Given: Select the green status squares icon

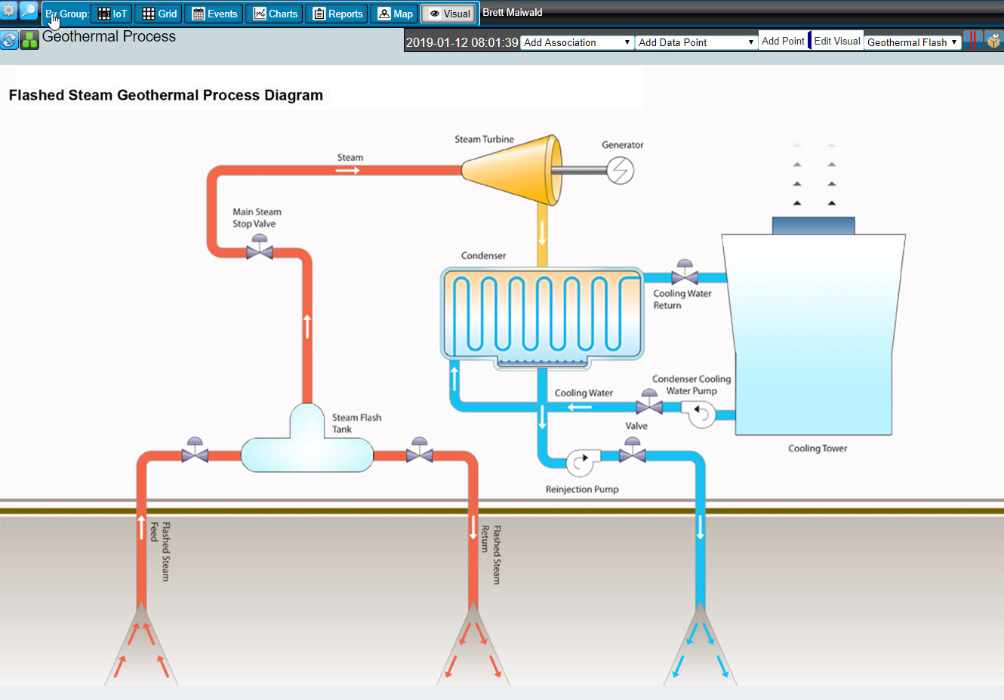Looking at the screenshot, I should pyautogui.click(x=29, y=39).
